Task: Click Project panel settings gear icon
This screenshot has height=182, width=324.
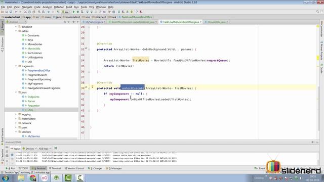Action: tap(73, 22)
